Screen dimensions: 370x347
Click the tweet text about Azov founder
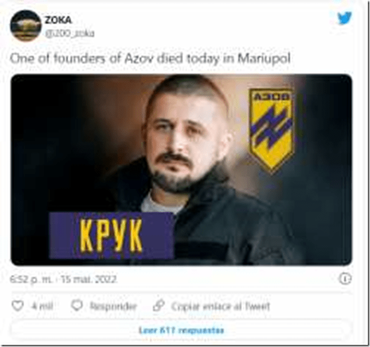point(150,58)
